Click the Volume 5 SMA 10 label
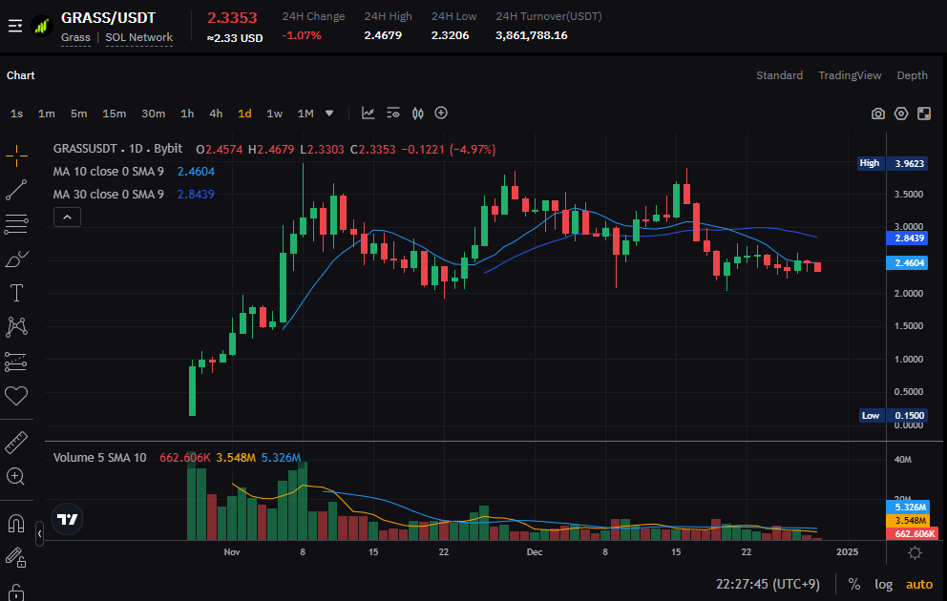This screenshot has width=947, height=601. [99, 457]
